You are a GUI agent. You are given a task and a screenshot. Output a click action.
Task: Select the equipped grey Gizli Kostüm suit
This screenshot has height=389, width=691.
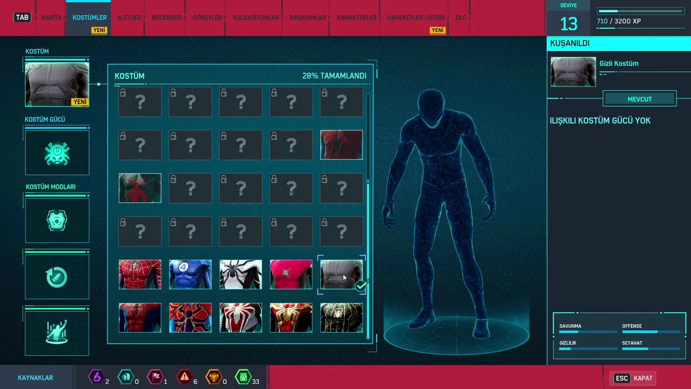click(x=341, y=274)
